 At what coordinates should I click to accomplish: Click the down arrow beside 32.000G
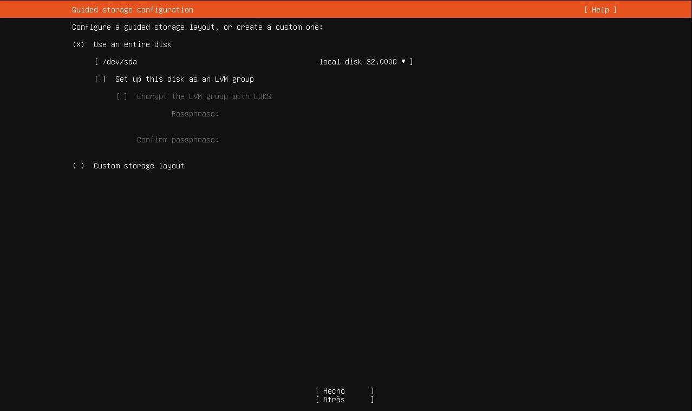(x=403, y=62)
